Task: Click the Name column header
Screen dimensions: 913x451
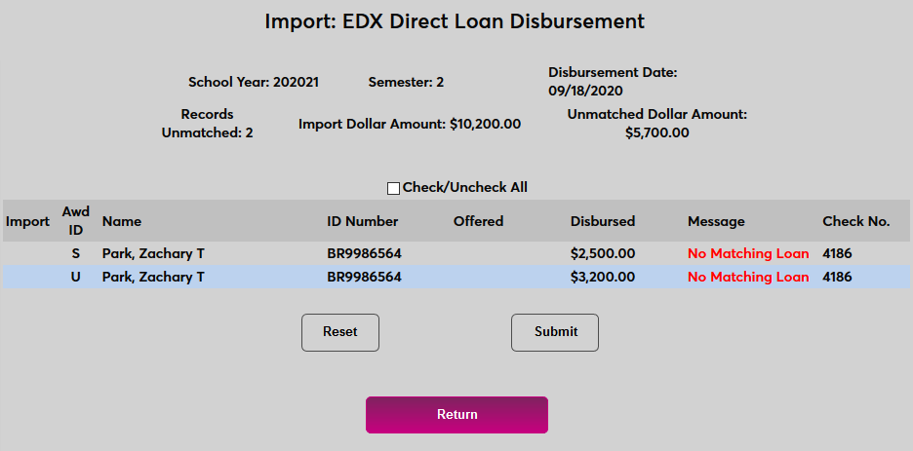Action: (x=122, y=221)
